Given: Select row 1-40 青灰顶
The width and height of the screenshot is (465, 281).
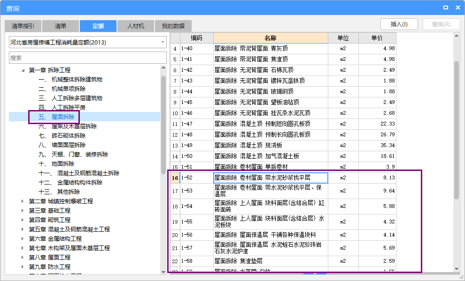Looking at the screenshot, I should pyautogui.click(x=283, y=49).
